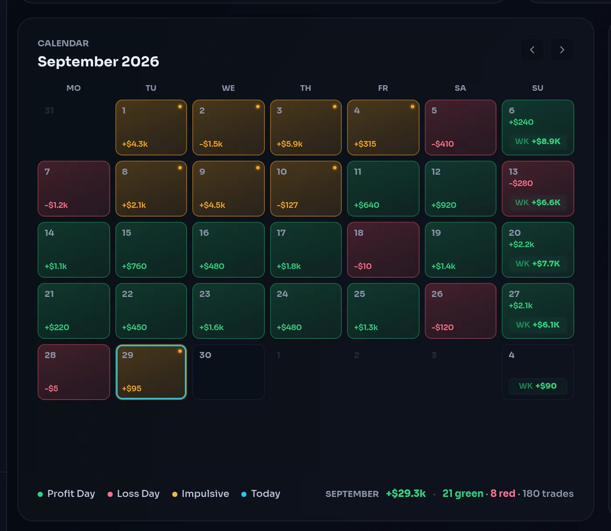Select September 18 loss day -$10
This screenshot has width=611, height=531.
coord(383,250)
